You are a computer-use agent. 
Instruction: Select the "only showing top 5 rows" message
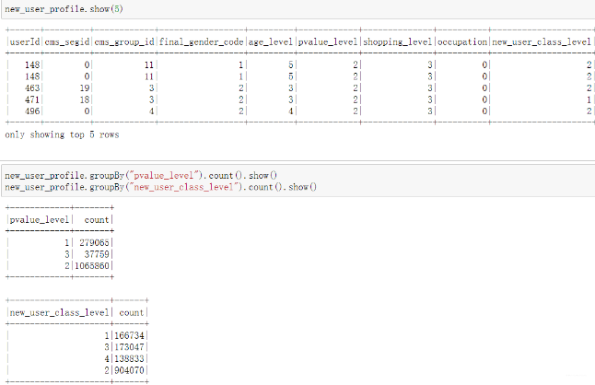pyautogui.click(x=62, y=134)
